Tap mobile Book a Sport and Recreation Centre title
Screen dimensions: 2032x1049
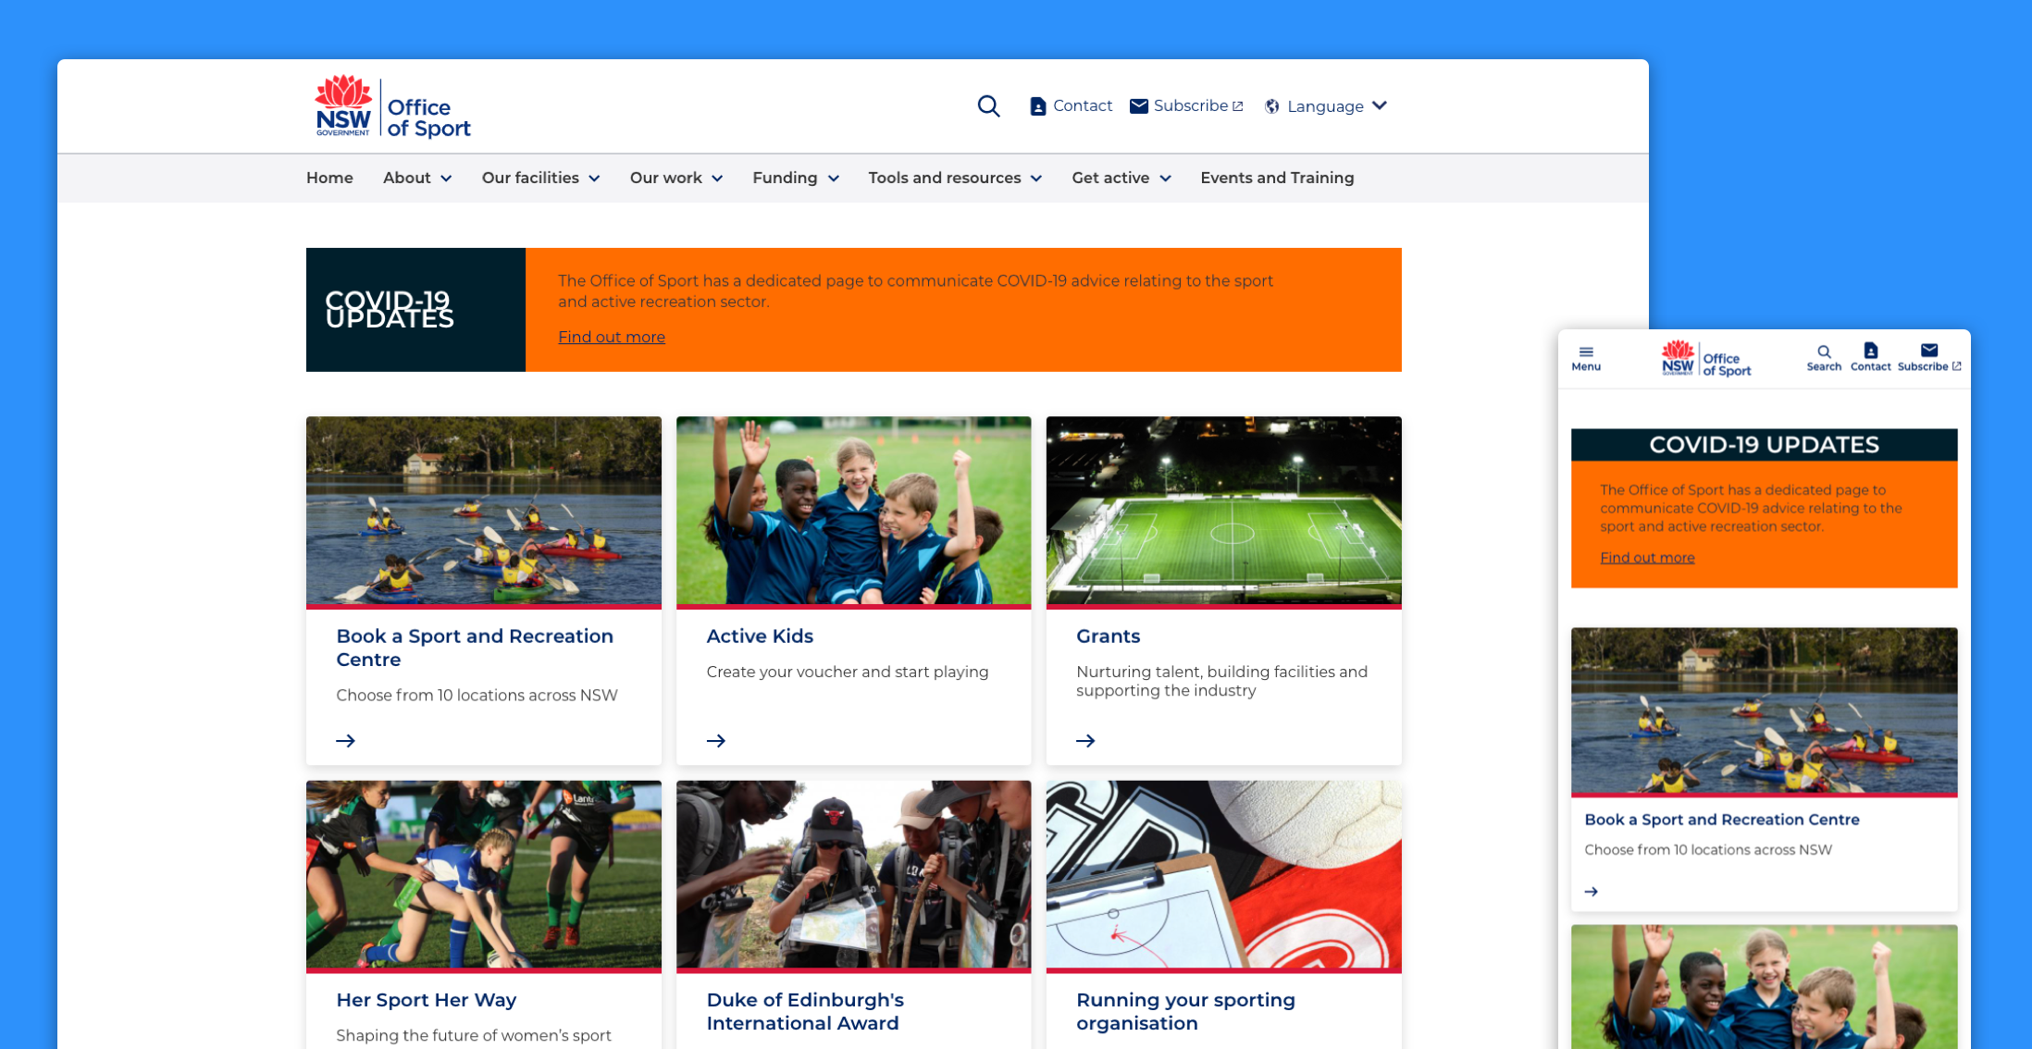pyautogui.click(x=1721, y=820)
